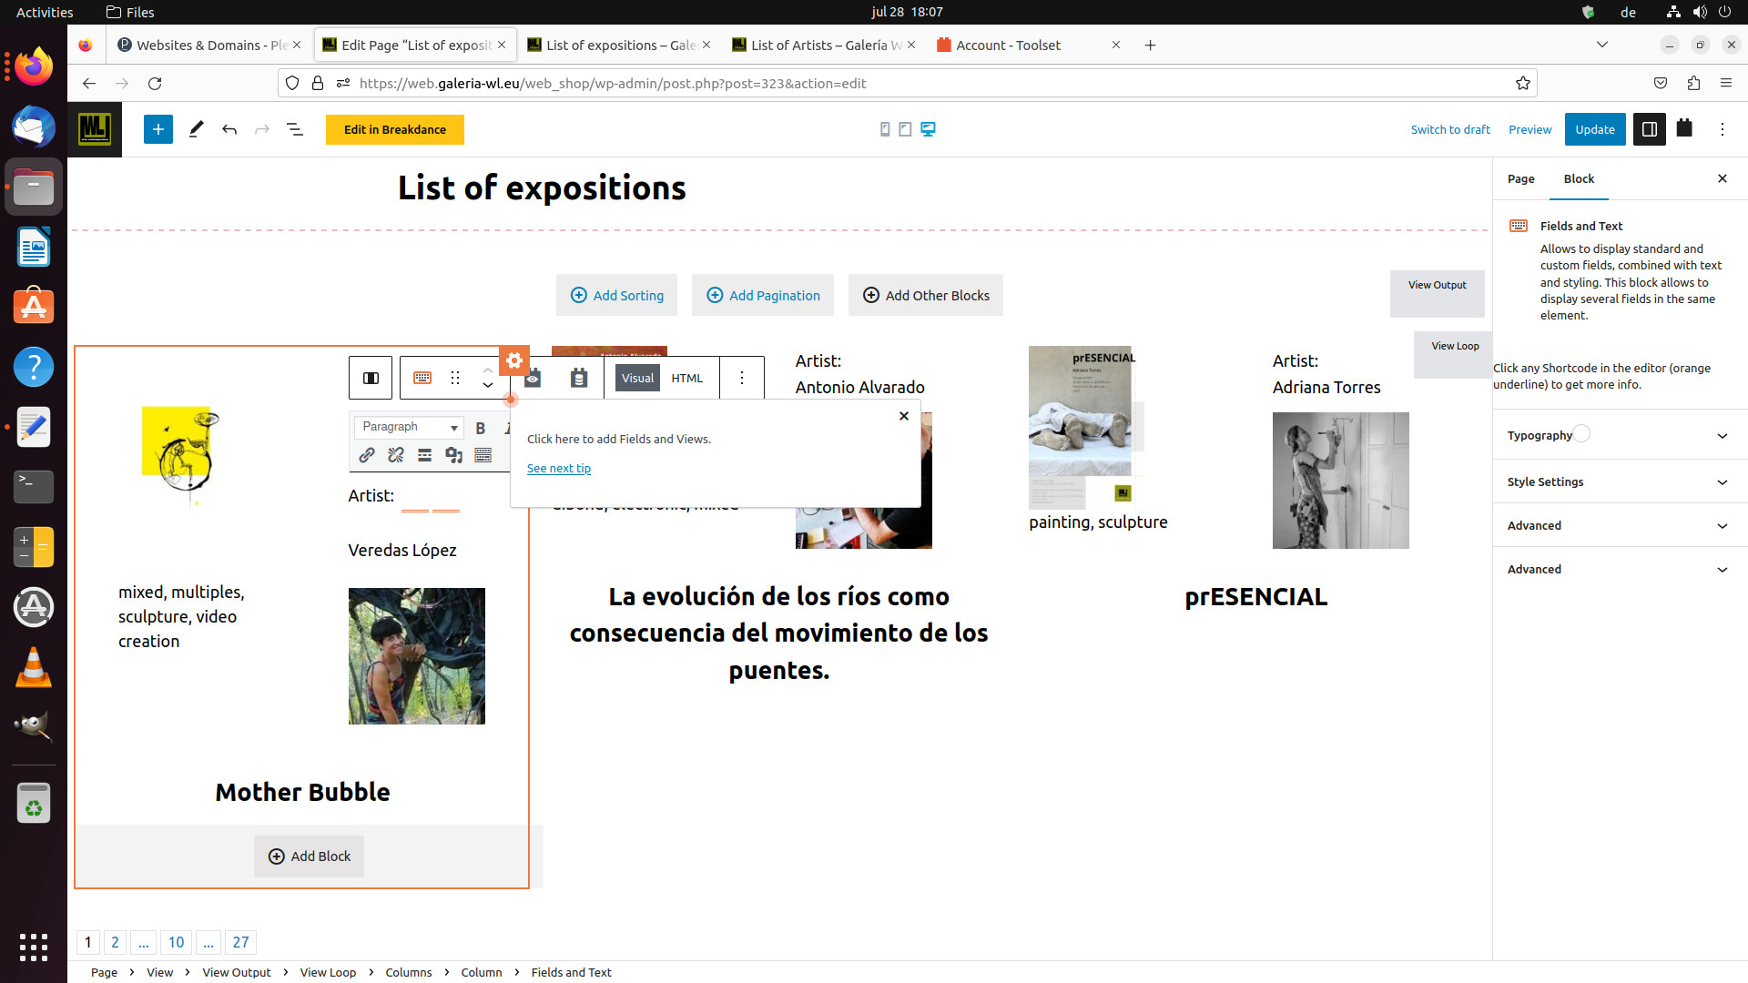Toggle the editor toolbar (kitchen sink) icon

(483, 455)
